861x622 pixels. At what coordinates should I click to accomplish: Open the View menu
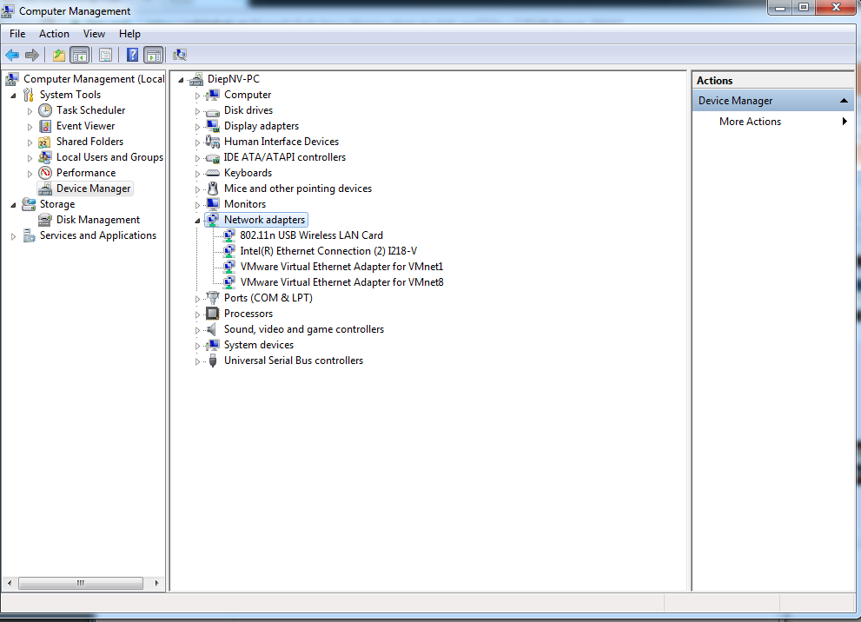pos(94,34)
